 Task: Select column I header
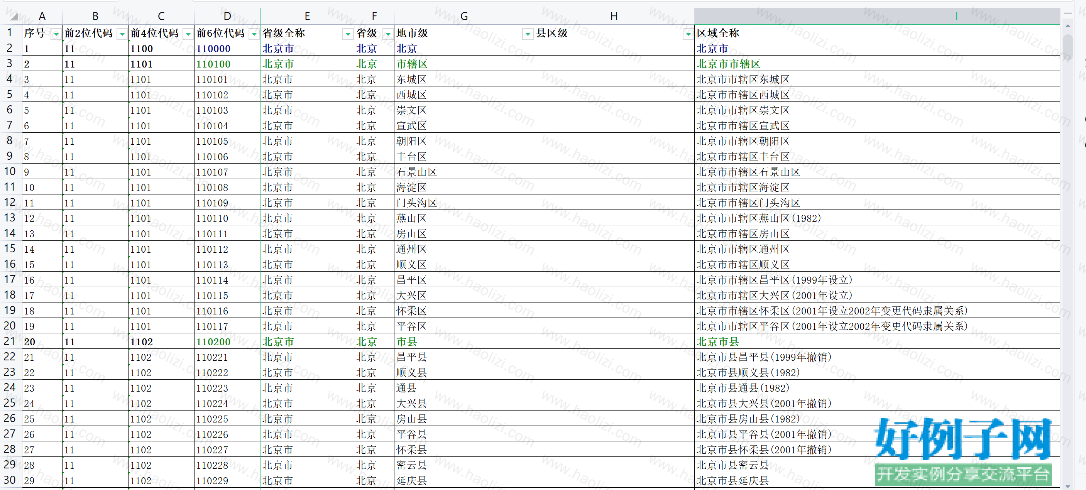[877, 16]
